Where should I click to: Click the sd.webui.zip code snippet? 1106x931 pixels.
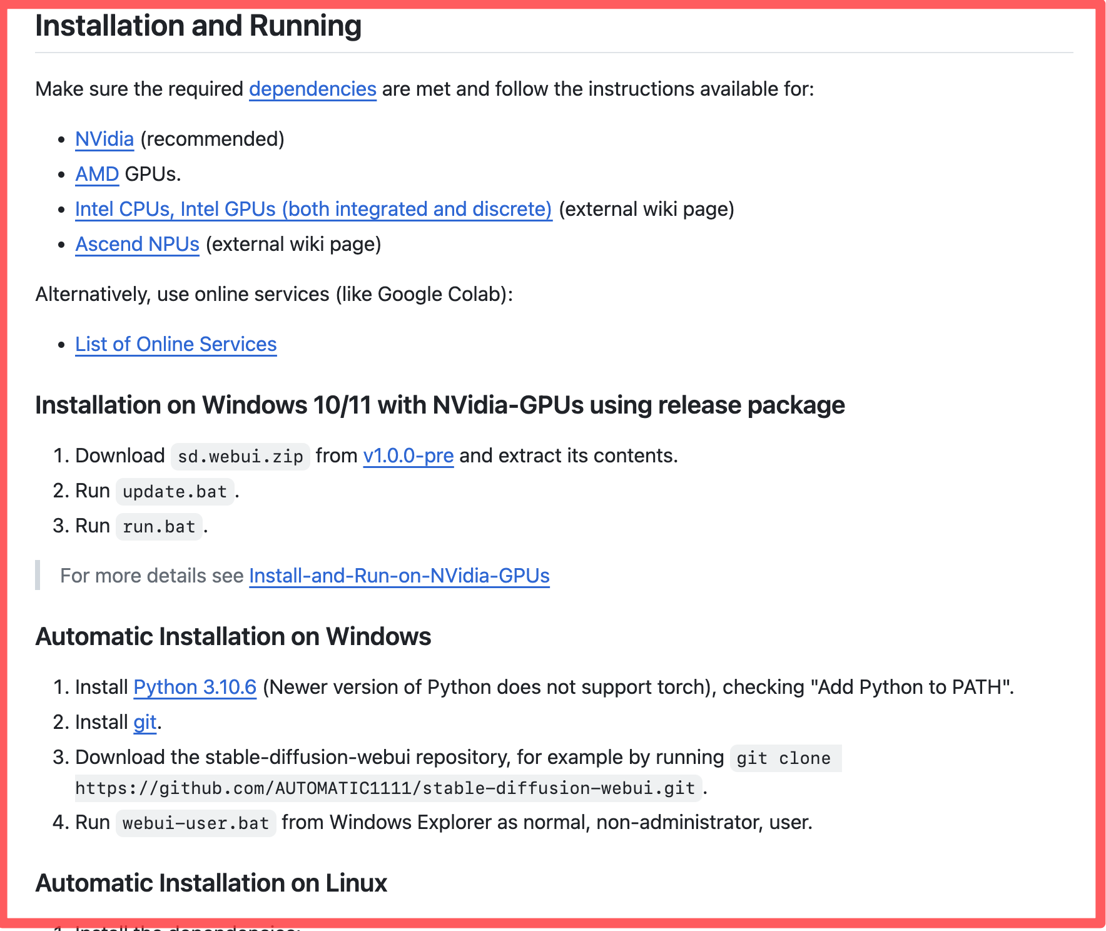coord(240,457)
